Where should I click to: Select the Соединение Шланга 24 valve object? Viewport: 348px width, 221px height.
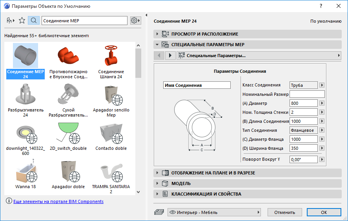tap(111, 61)
